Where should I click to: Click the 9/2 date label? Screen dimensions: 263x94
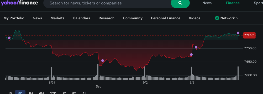click(145, 83)
